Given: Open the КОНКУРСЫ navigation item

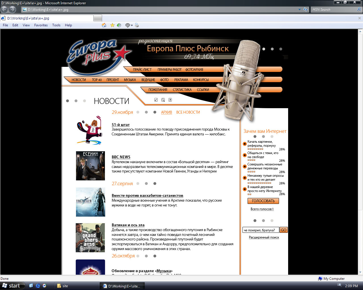Looking at the screenshot, I should [x=201, y=80].
